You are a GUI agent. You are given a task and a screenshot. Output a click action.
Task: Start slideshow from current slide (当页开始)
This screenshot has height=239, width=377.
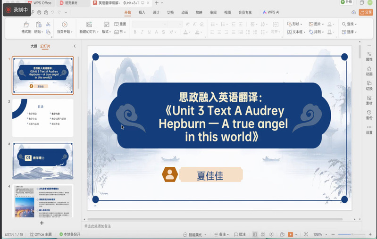[65, 24]
